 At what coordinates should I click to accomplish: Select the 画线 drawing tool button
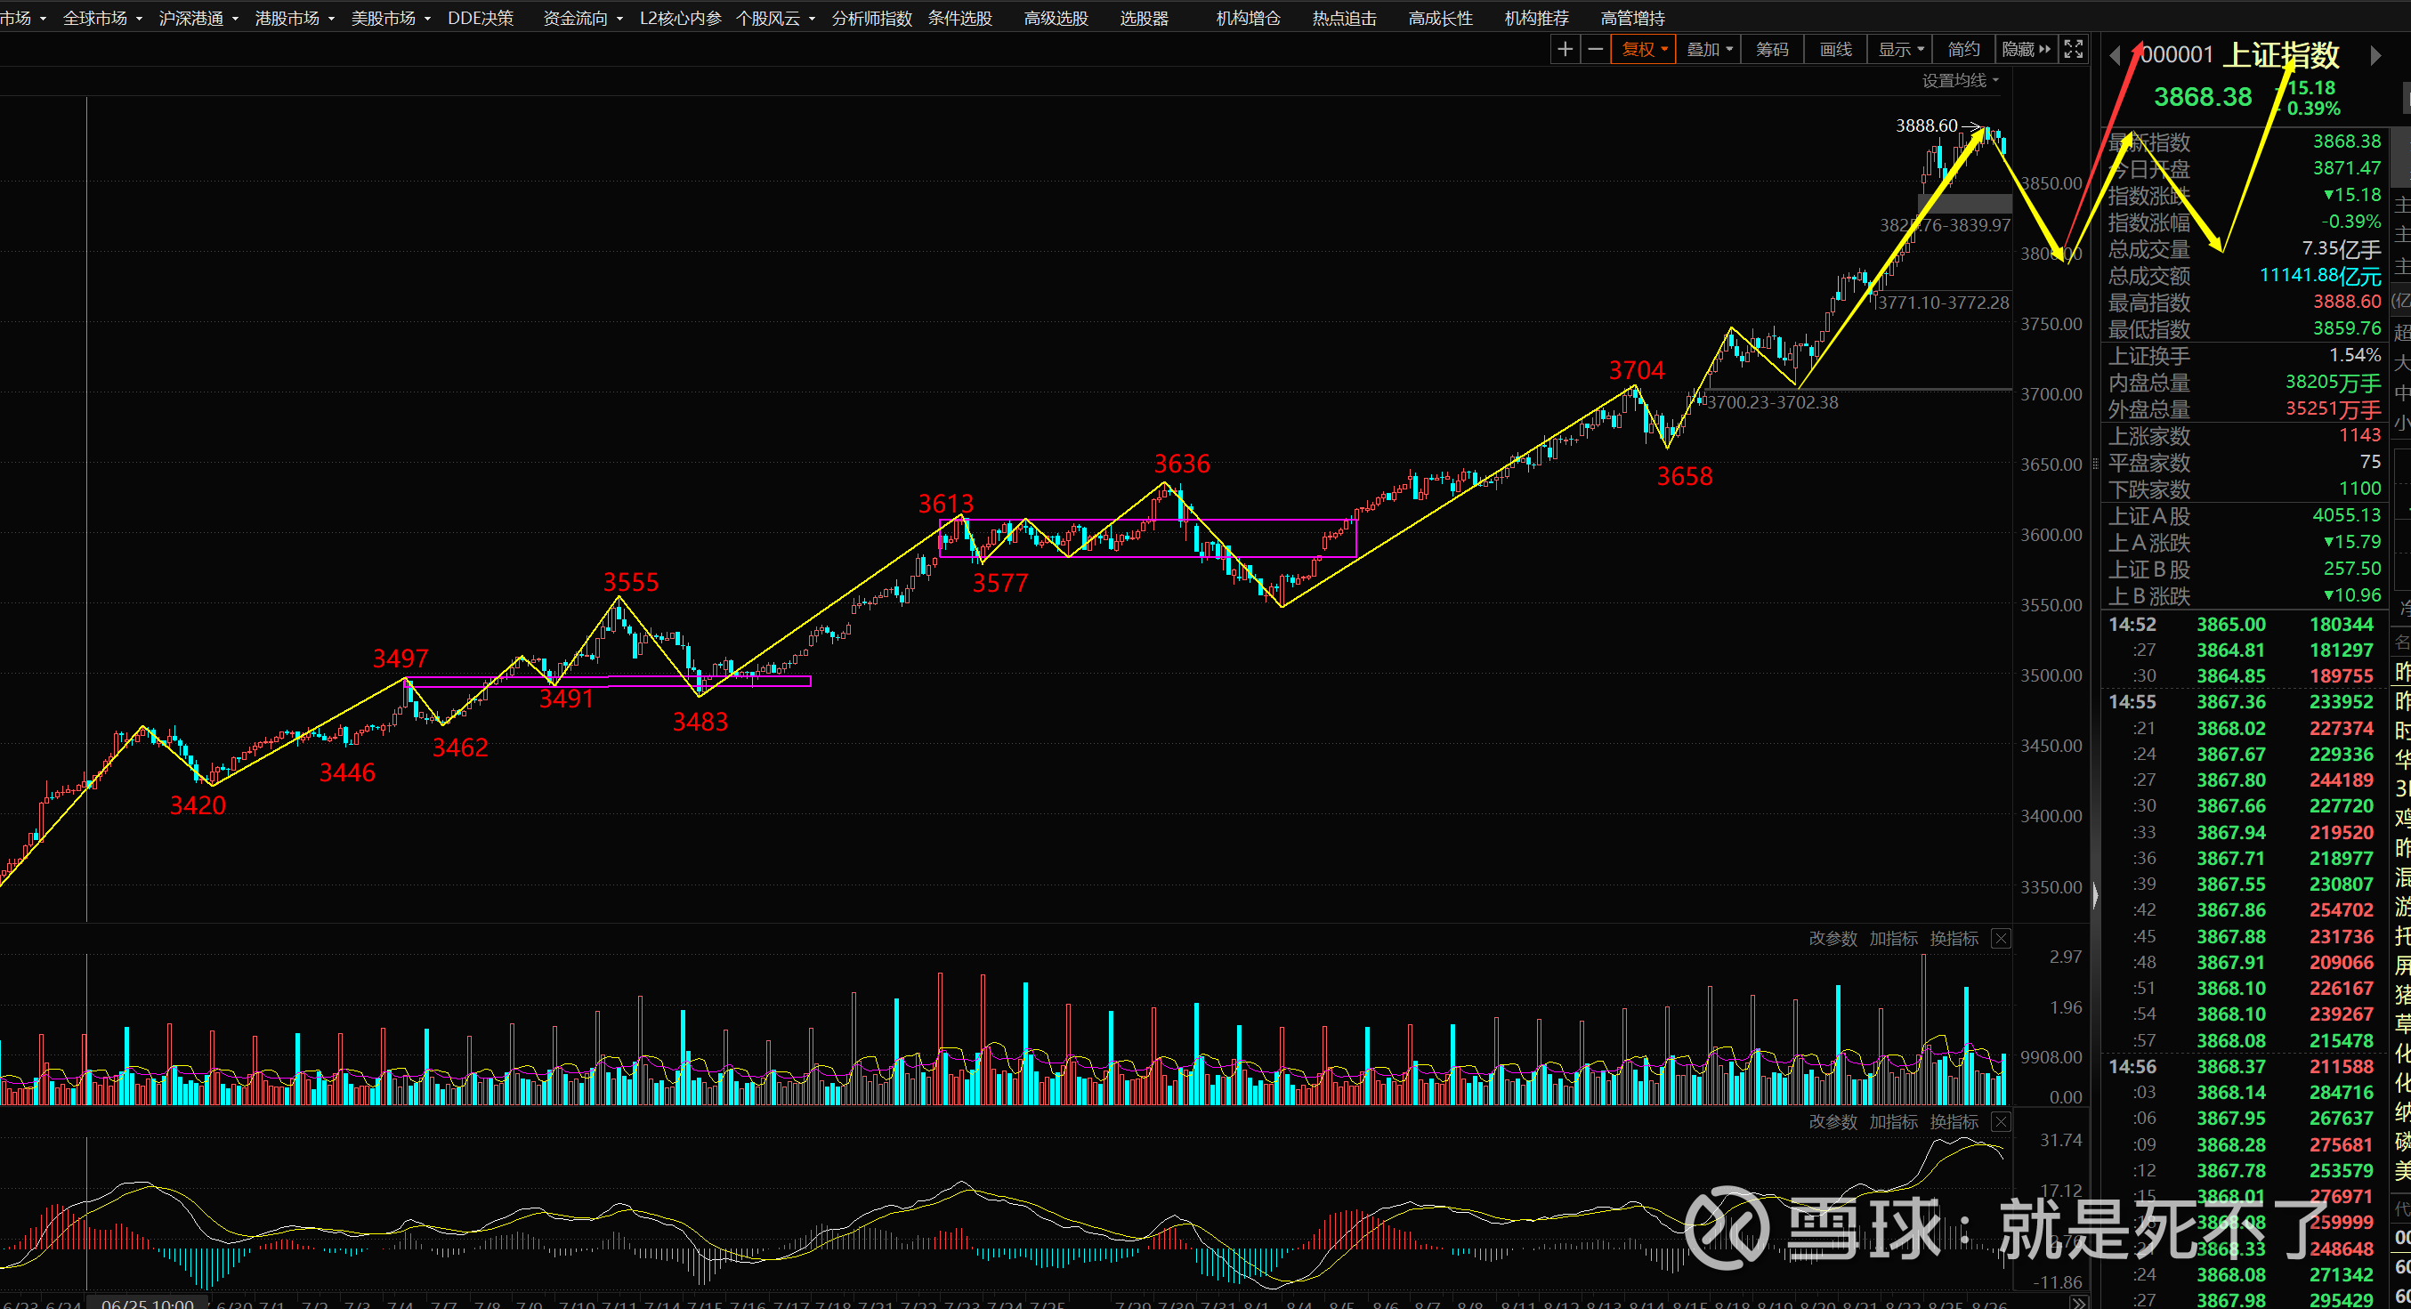point(1834,49)
